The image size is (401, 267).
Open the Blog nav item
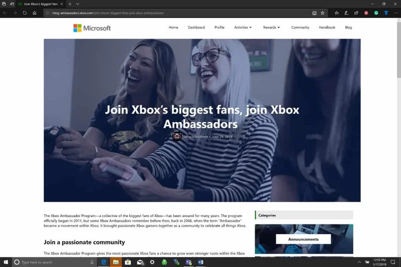pyautogui.click(x=348, y=28)
